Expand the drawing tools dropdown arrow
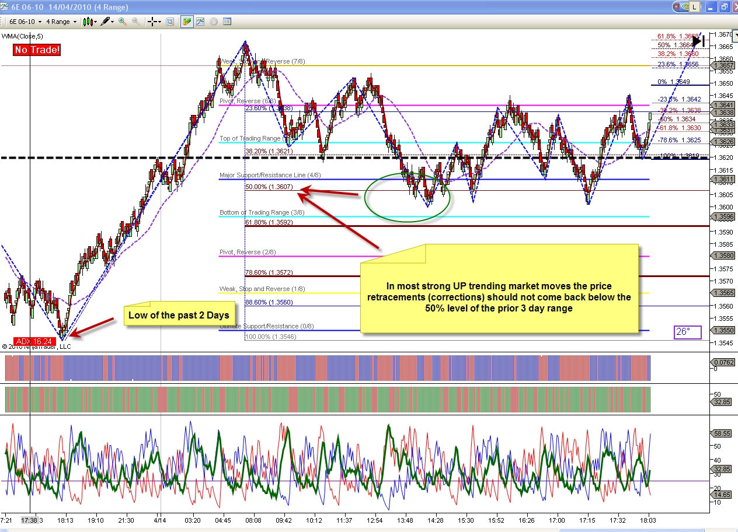738x532 pixels. click(113, 22)
